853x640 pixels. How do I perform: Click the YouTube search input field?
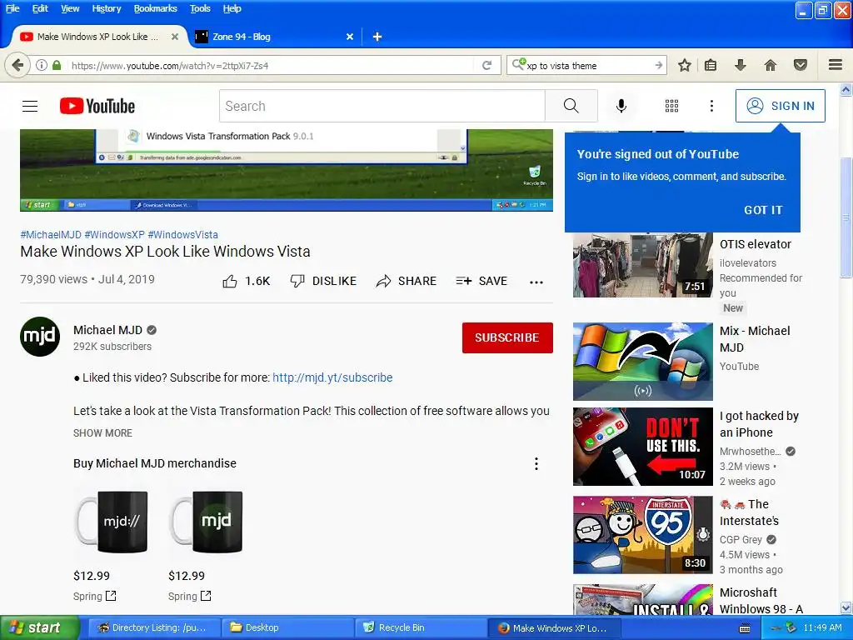pyautogui.click(x=382, y=106)
